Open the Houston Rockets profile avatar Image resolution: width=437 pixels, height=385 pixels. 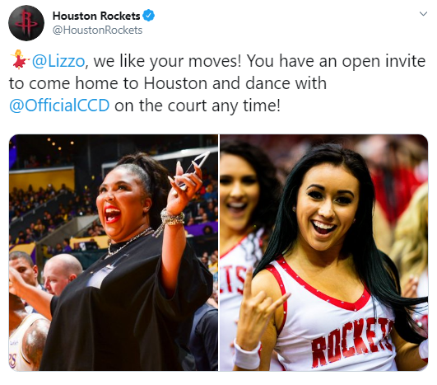click(26, 23)
